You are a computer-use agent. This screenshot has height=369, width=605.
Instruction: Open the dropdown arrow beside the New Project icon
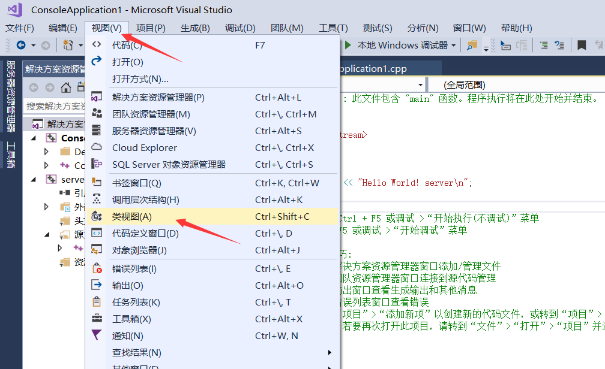(x=80, y=46)
